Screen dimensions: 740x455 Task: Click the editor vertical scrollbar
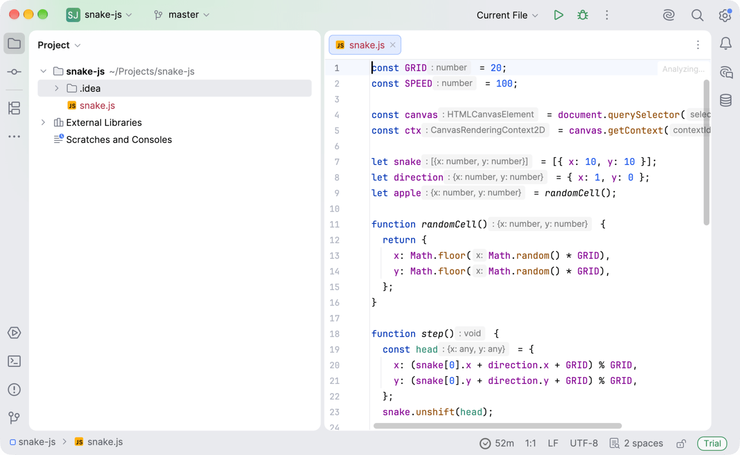coord(706,152)
